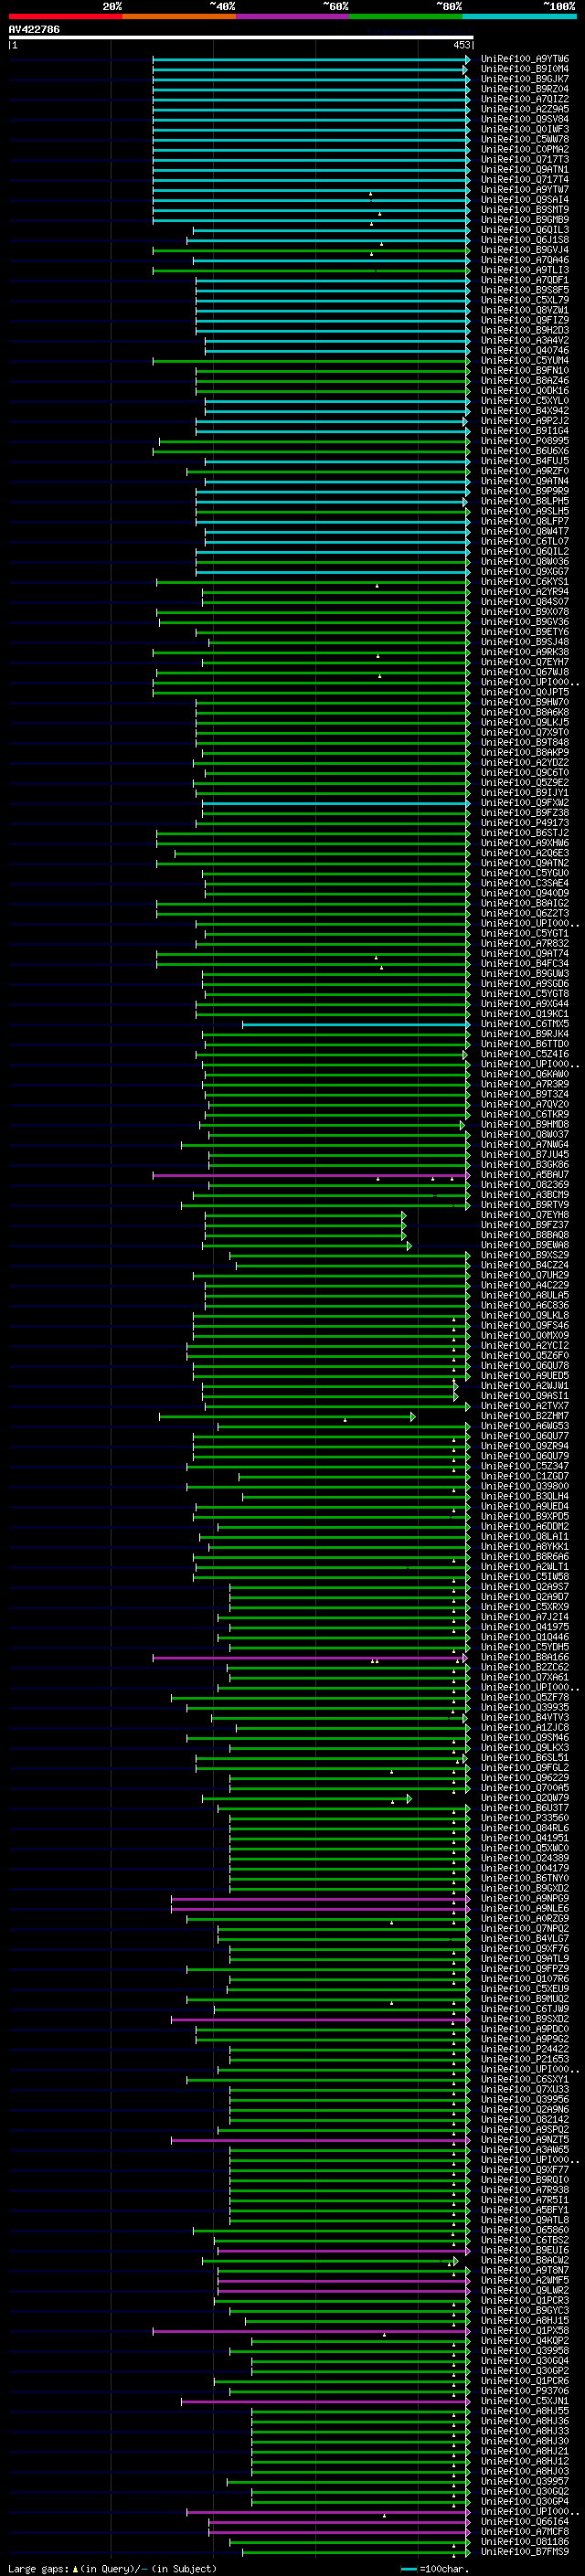Open hit UniRef100_Q6QU77
The image size is (585, 2576).
(x=525, y=1436)
